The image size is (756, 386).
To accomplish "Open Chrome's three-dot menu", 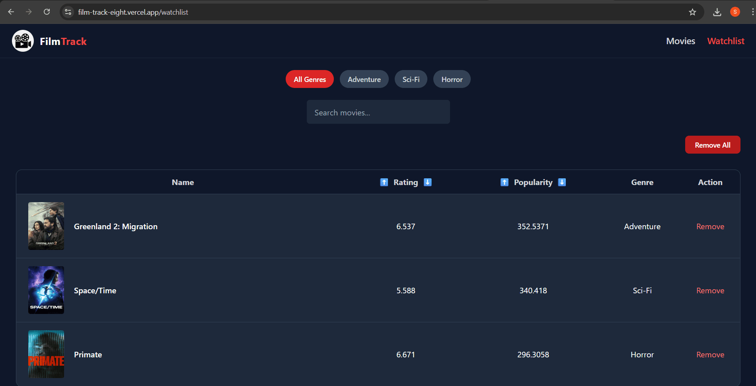I will point(751,12).
